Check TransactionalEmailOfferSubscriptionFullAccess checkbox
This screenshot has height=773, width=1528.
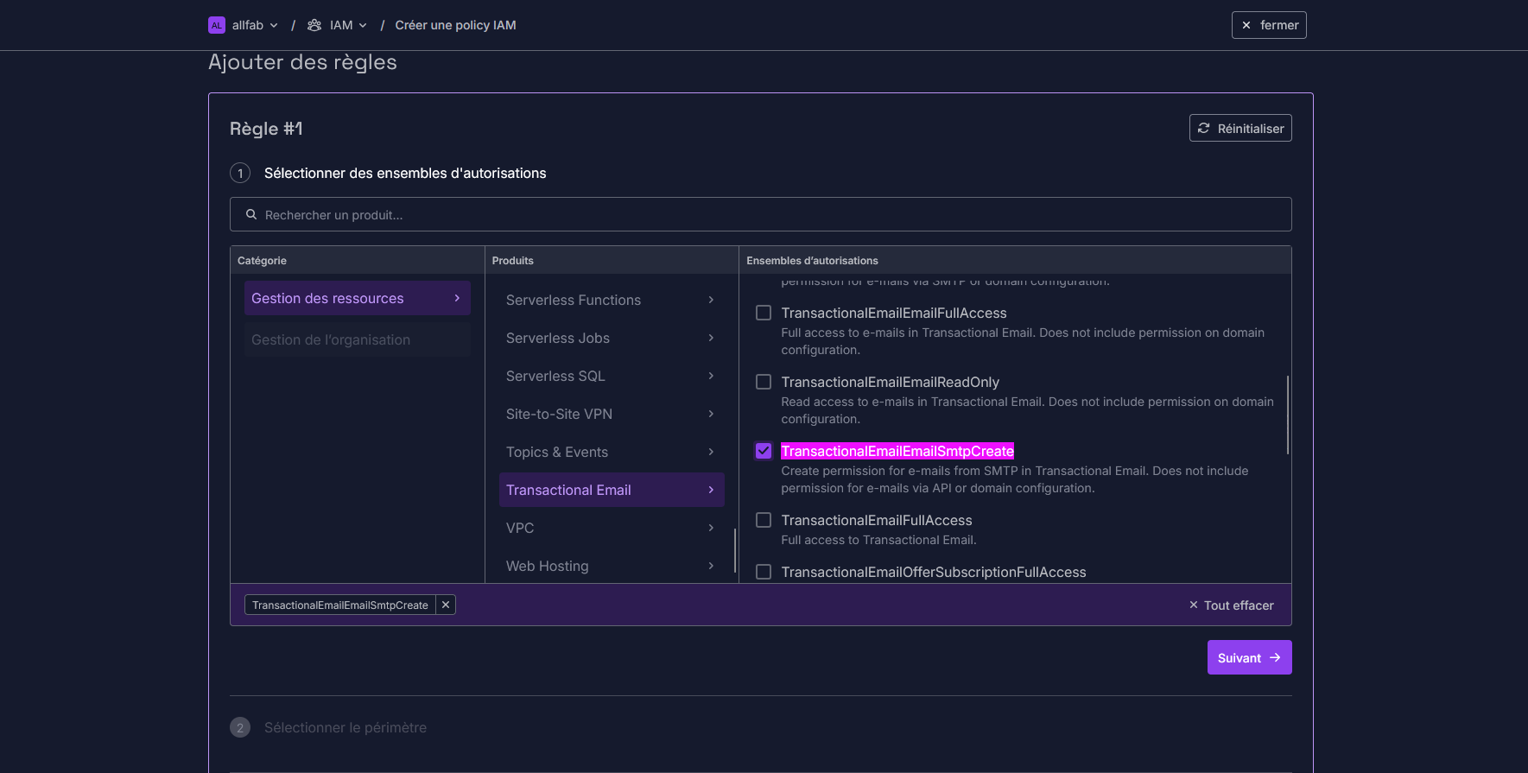point(764,572)
